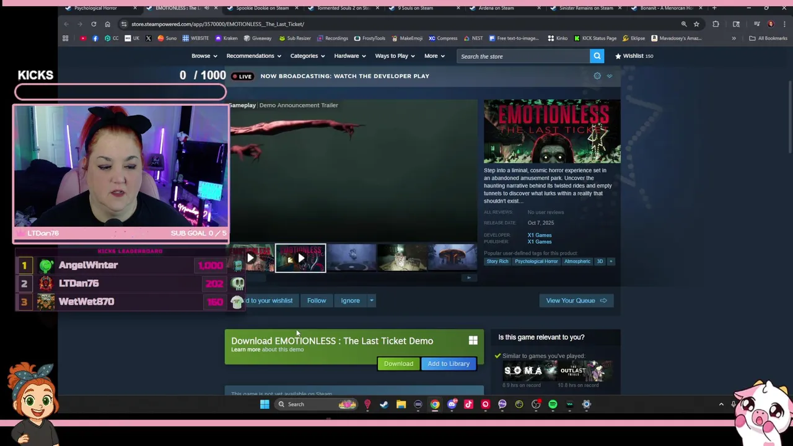Viewport: 793px width, 446px height.
Task: Click the Wishlist 150 button
Action: (634, 56)
